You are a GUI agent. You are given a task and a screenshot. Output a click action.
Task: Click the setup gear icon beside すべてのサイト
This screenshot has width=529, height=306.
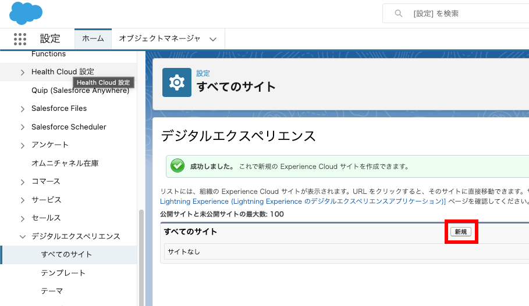[x=177, y=82]
